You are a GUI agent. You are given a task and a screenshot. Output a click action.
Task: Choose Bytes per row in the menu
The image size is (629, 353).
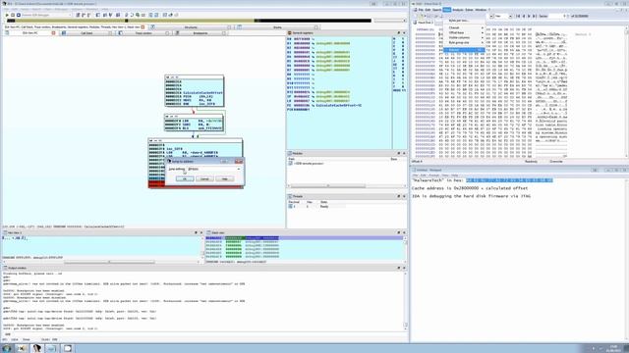(x=464, y=21)
